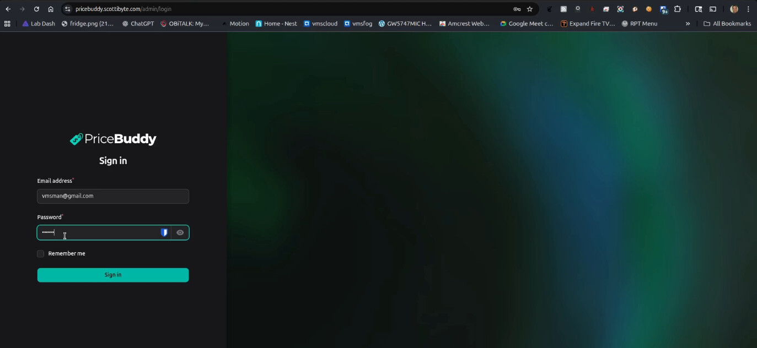Click the site info icon in address bar
The image size is (757, 348).
(x=68, y=9)
